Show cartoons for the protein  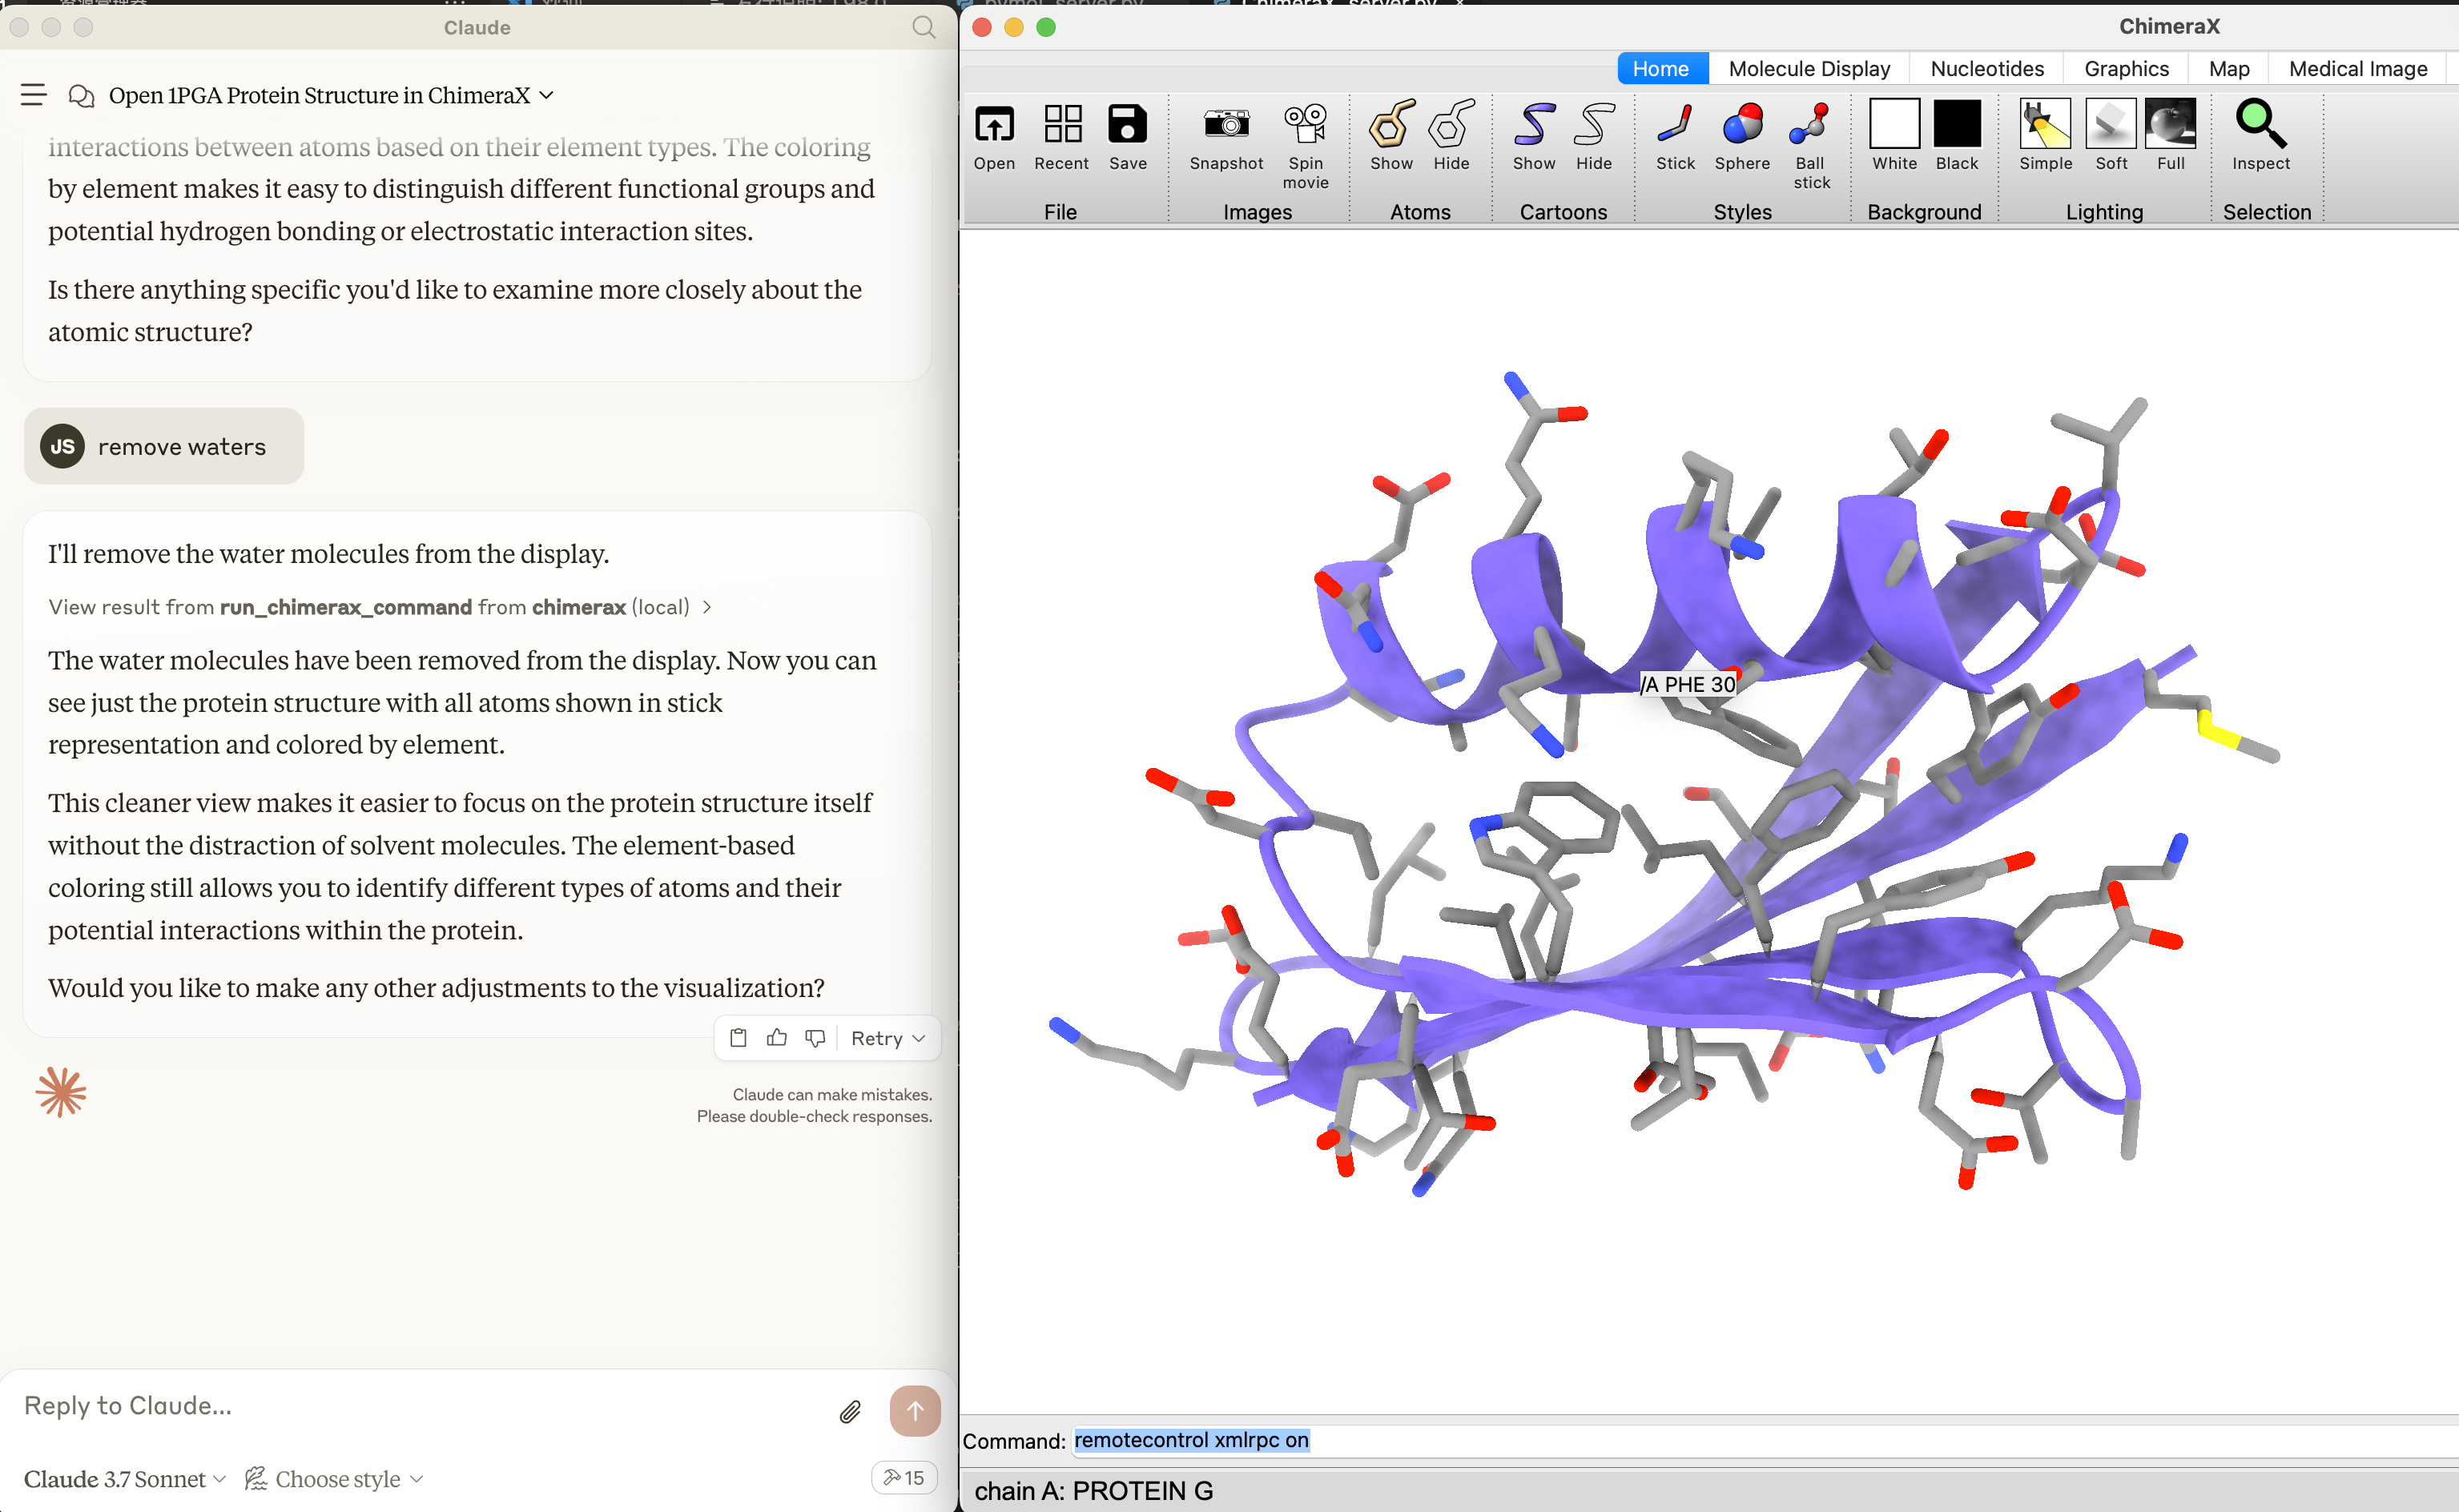(x=1532, y=137)
